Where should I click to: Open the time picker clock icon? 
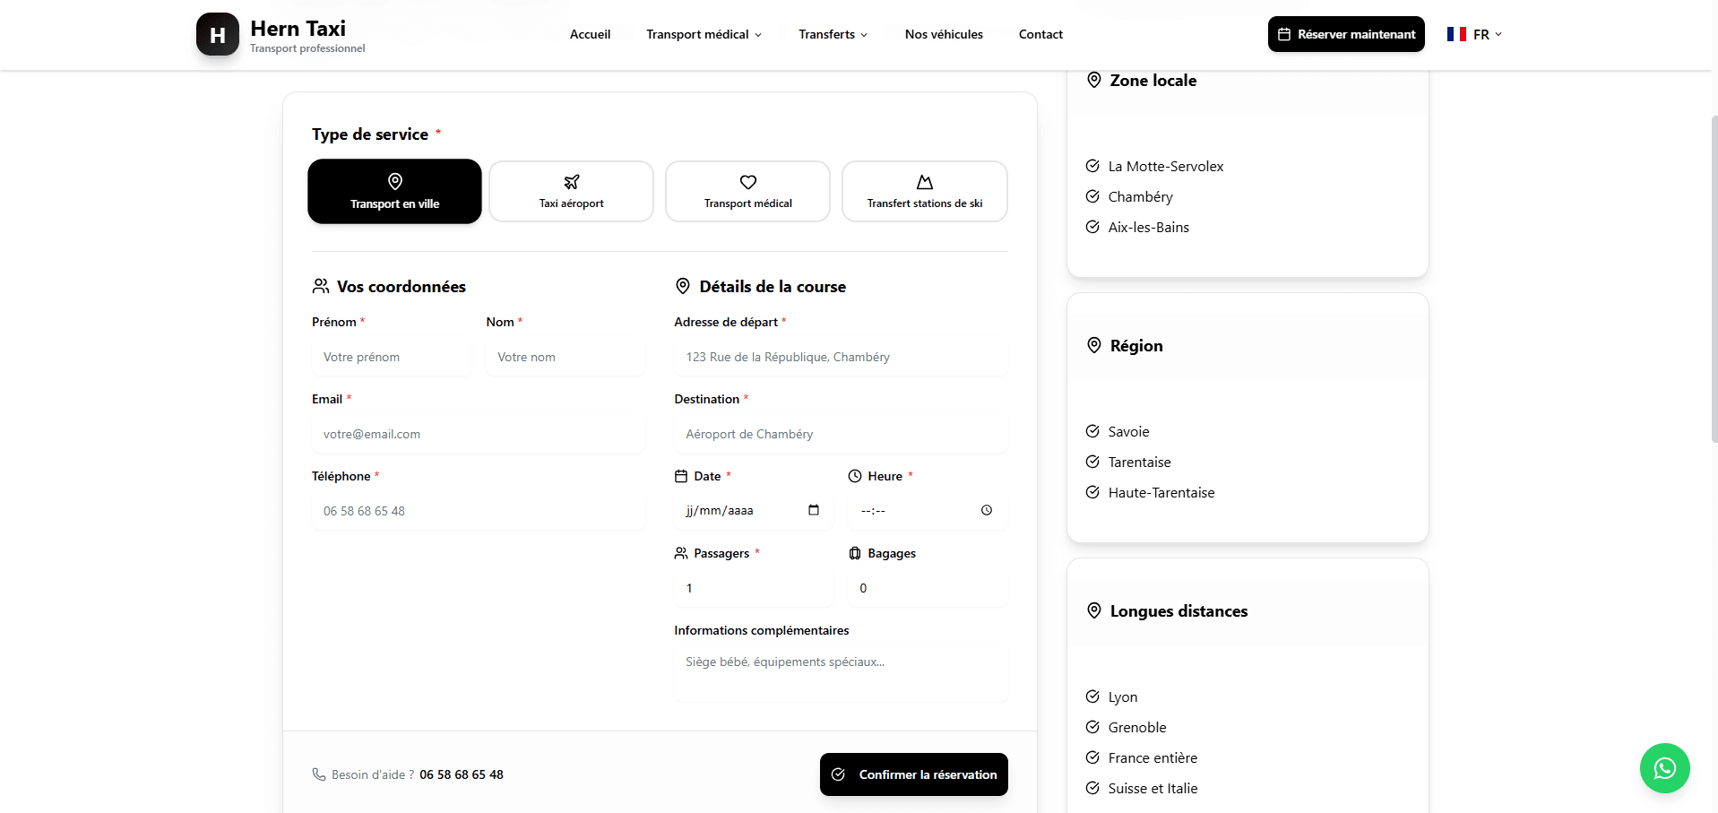tap(987, 510)
